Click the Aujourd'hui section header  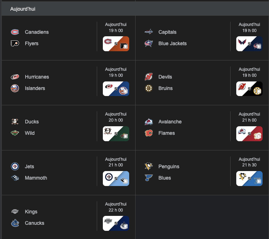(x=23, y=9)
